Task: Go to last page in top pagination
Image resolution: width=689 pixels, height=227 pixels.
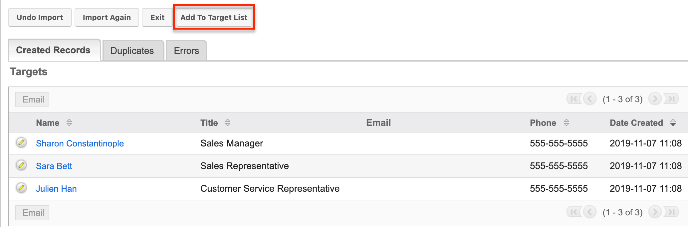Action: point(671,99)
